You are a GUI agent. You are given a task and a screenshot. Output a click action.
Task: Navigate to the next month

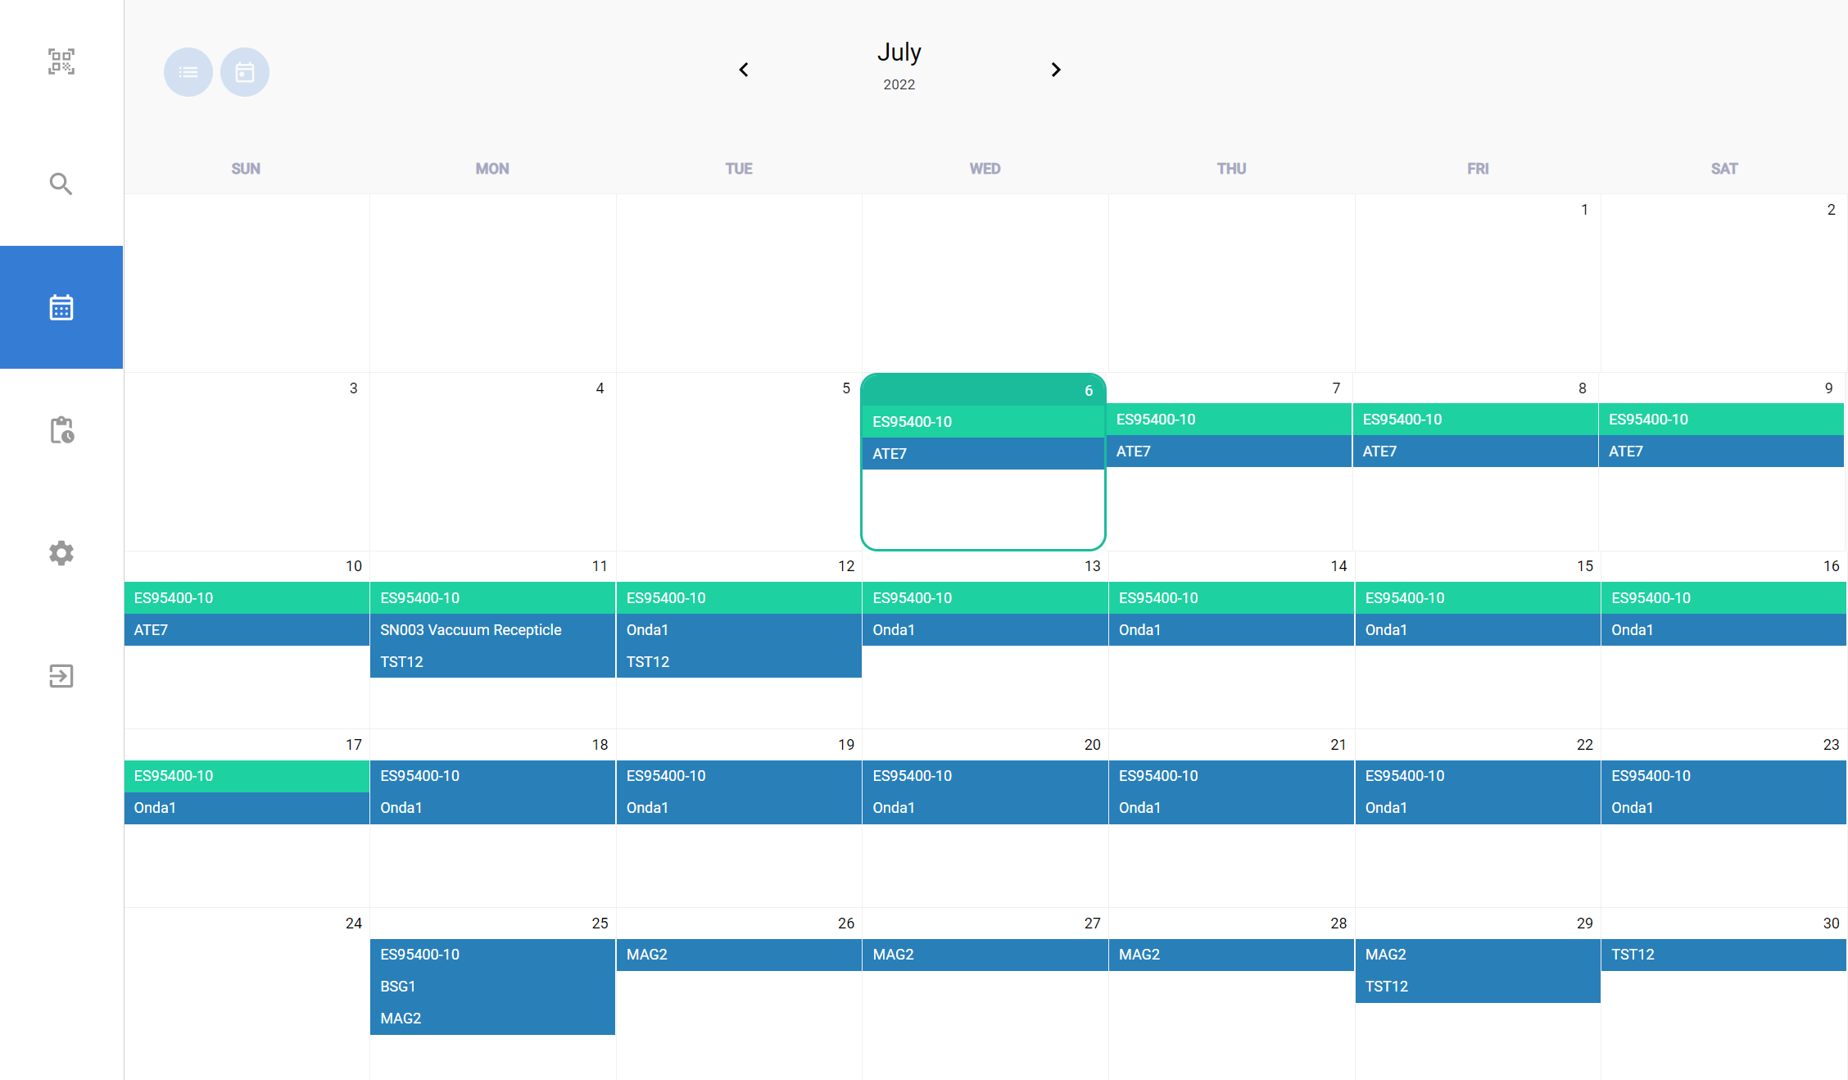(x=1056, y=69)
